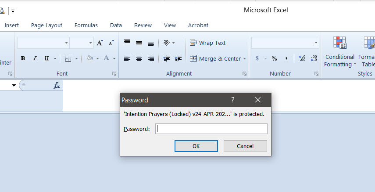The image size is (375, 192).
Task: Switch to the Insert tab
Action: click(x=12, y=25)
